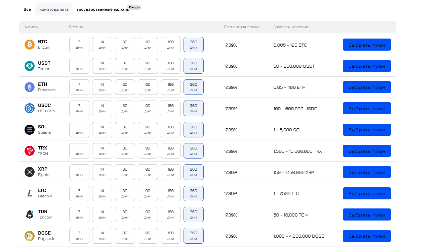Click the USD Coin icon

tap(30, 108)
